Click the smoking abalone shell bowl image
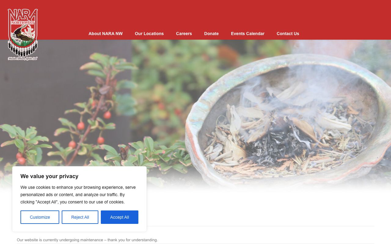 pyautogui.click(x=287, y=122)
